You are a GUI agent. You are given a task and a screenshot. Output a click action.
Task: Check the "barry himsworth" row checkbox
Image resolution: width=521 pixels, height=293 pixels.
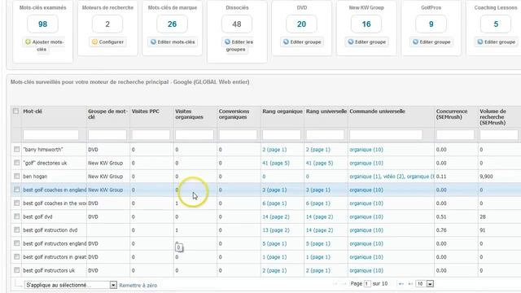pos(16,150)
